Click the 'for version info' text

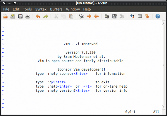tap(111, 91)
